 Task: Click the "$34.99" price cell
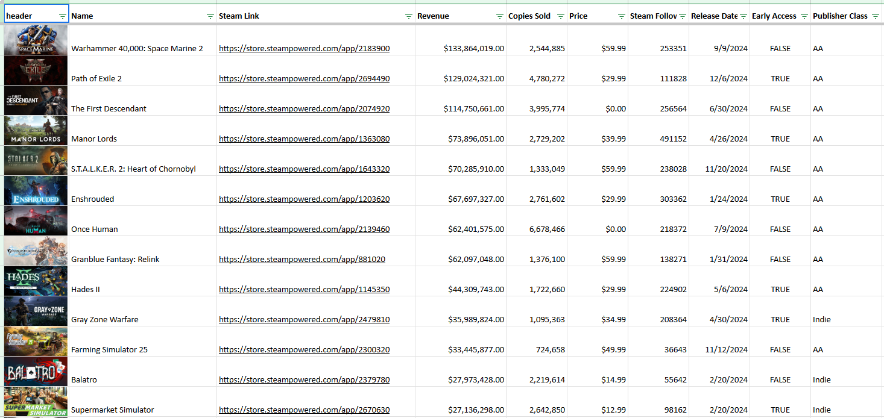(x=598, y=311)
